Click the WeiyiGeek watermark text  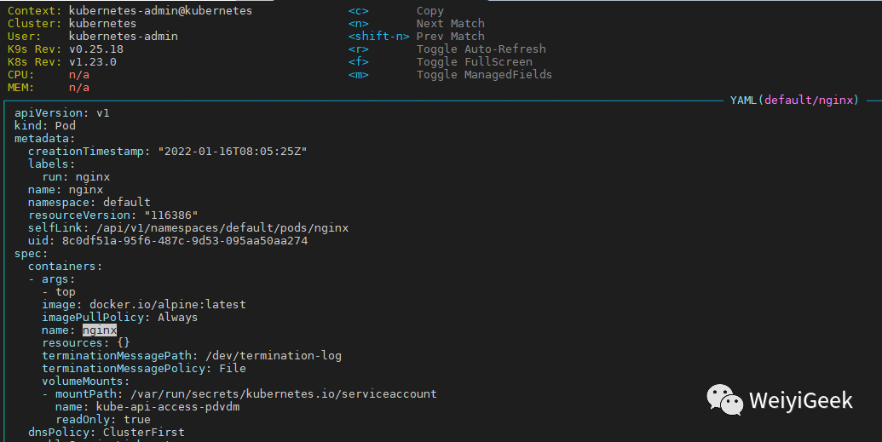click(800, 400)
